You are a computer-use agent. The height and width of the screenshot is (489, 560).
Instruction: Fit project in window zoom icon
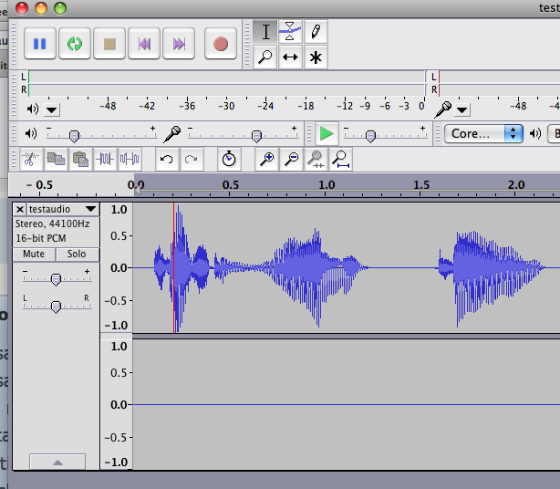click(341, 159)
